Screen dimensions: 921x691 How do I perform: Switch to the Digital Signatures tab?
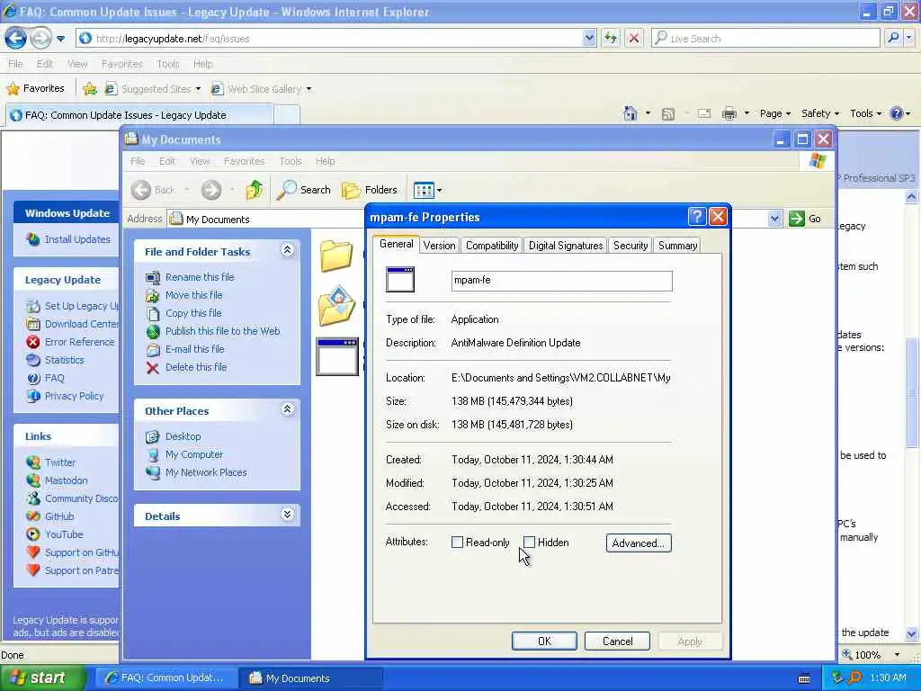pos(566,246)
